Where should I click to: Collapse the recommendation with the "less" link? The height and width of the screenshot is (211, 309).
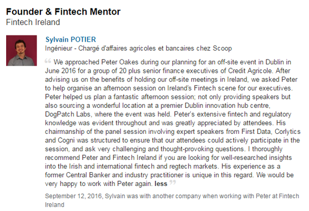click(161, 184)
